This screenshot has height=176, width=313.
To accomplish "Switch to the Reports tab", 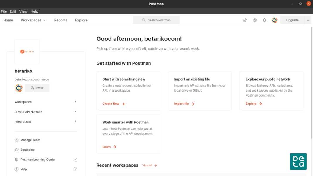I will pyautogui.click(x=60, y=20).
